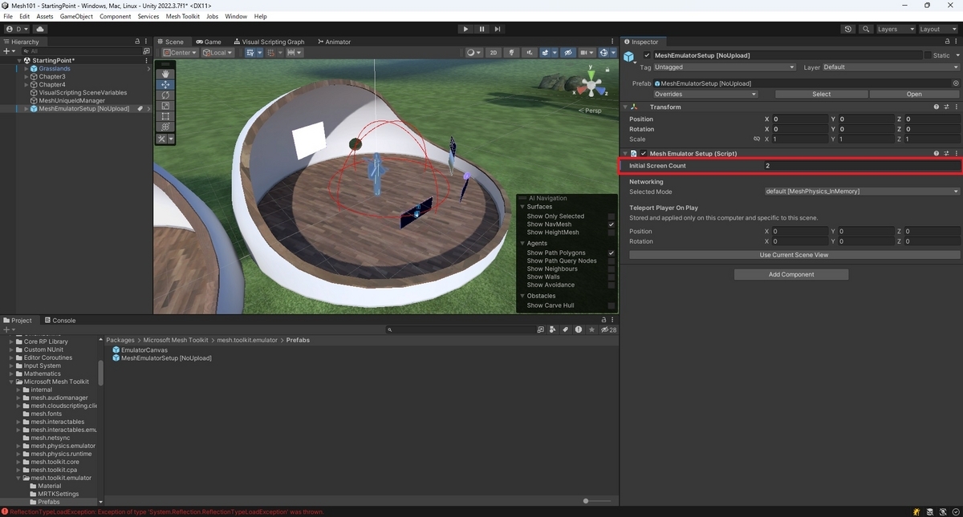Viewport: 963px width, 517px height.
Task: Click the Add Component button
Action: 791,274
